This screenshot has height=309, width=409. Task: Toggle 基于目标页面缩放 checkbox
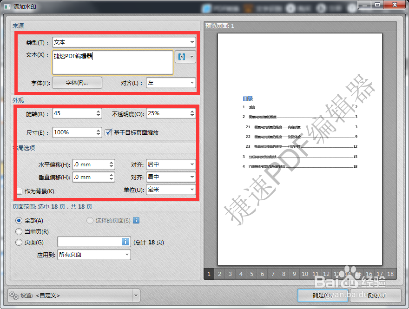pyautogui.click(x=108, y=132)
